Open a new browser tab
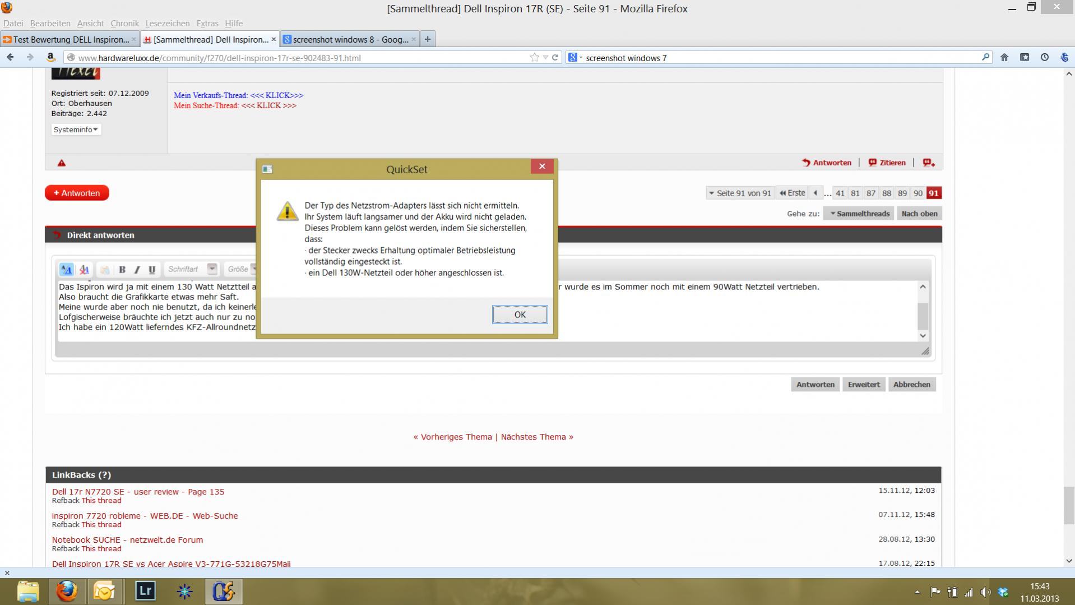The width and height of the screenshot is (1075, 605). tap(427, 39)
